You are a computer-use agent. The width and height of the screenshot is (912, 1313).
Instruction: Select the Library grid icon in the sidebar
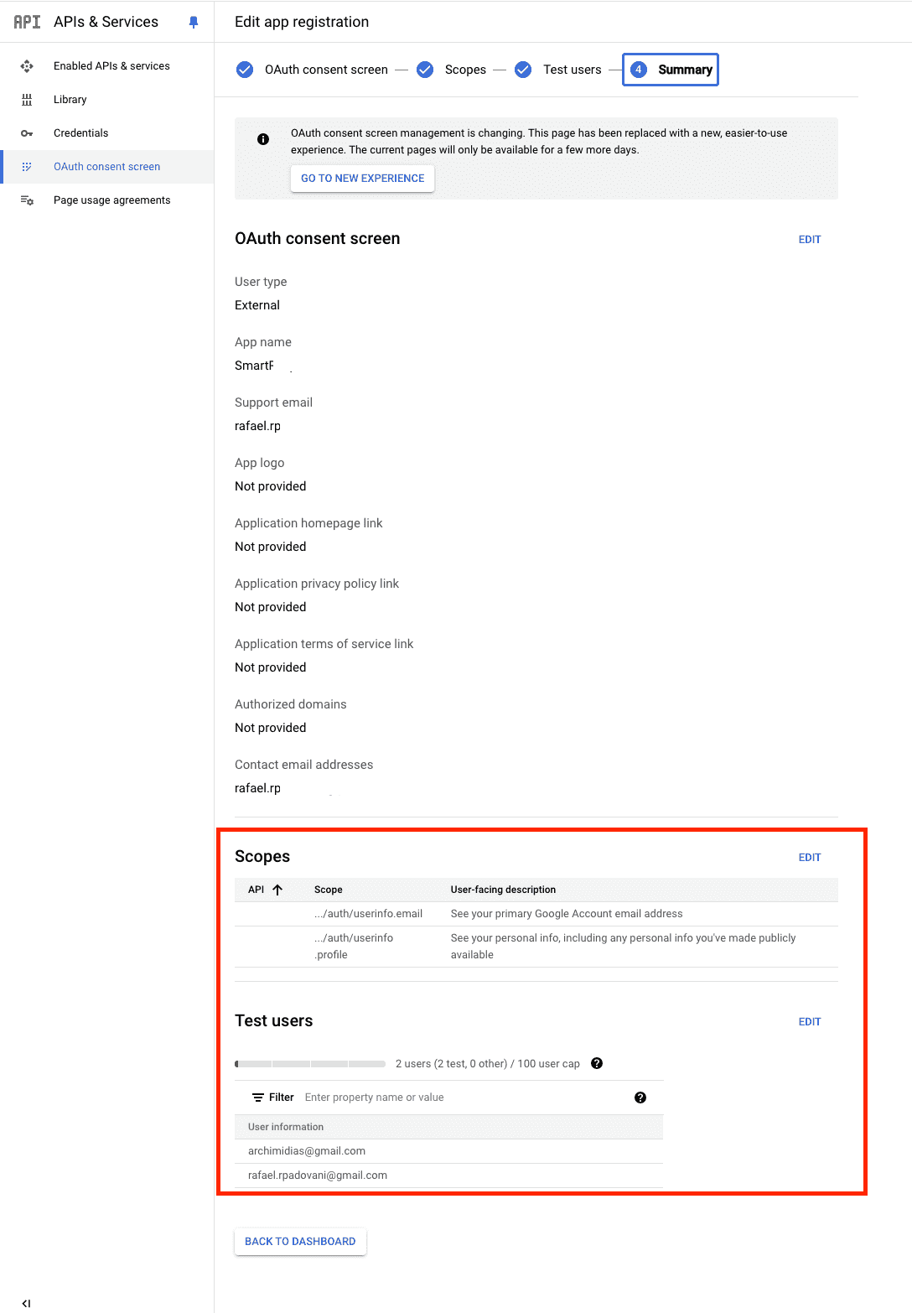click(28, 99)
